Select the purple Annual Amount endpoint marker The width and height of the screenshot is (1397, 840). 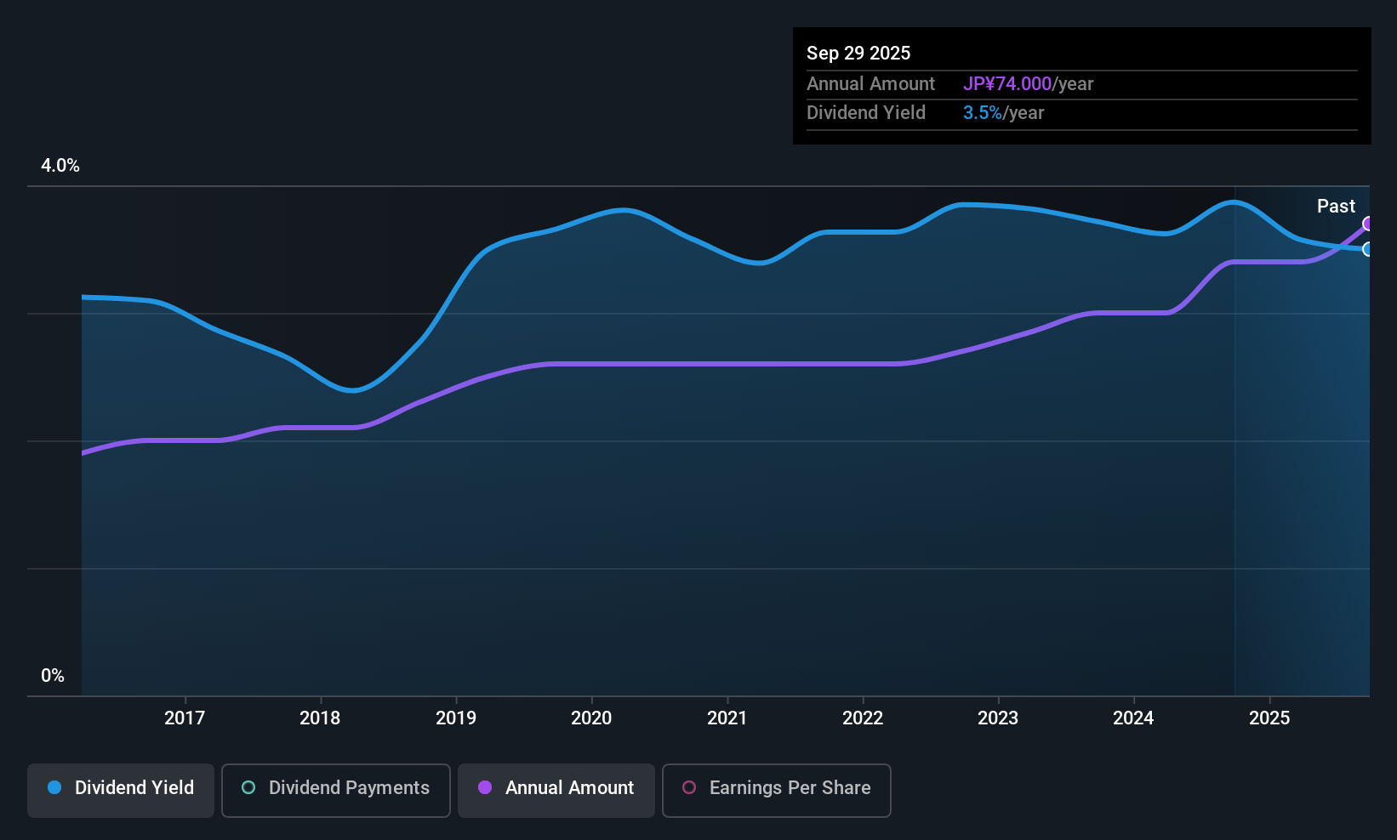click(1368, 224)
